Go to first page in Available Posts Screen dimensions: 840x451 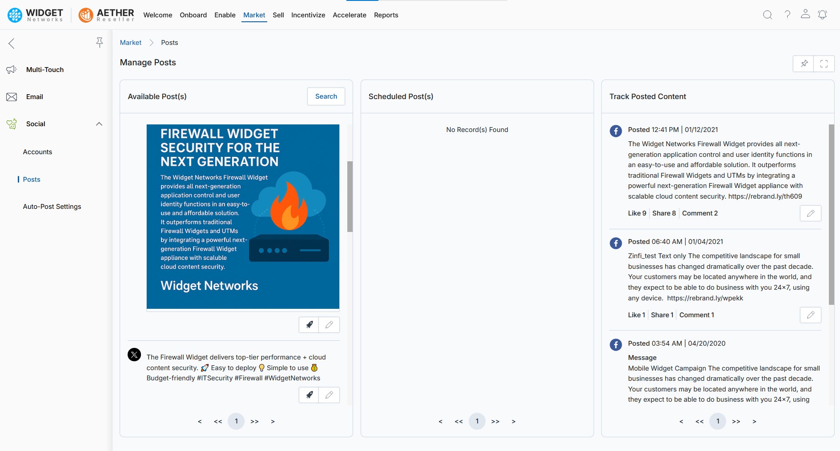tap(200, 421)
